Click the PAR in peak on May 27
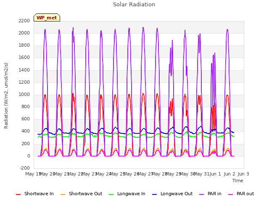 (143, 27)
